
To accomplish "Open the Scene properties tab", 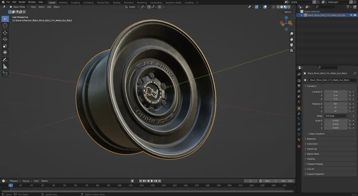I will (299, 97).
